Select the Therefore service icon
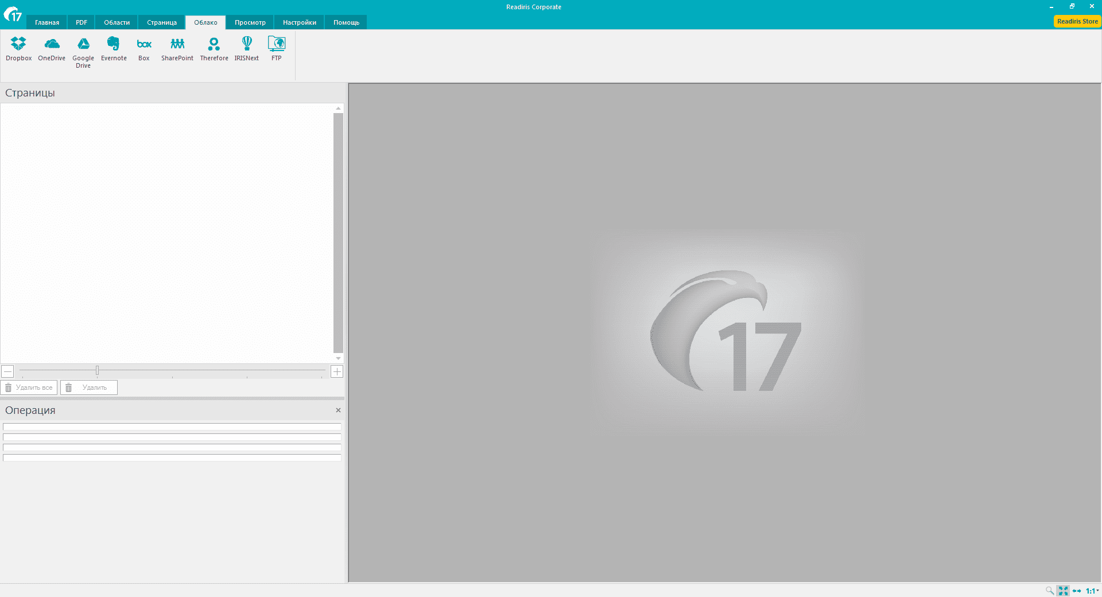 [214, 49]
